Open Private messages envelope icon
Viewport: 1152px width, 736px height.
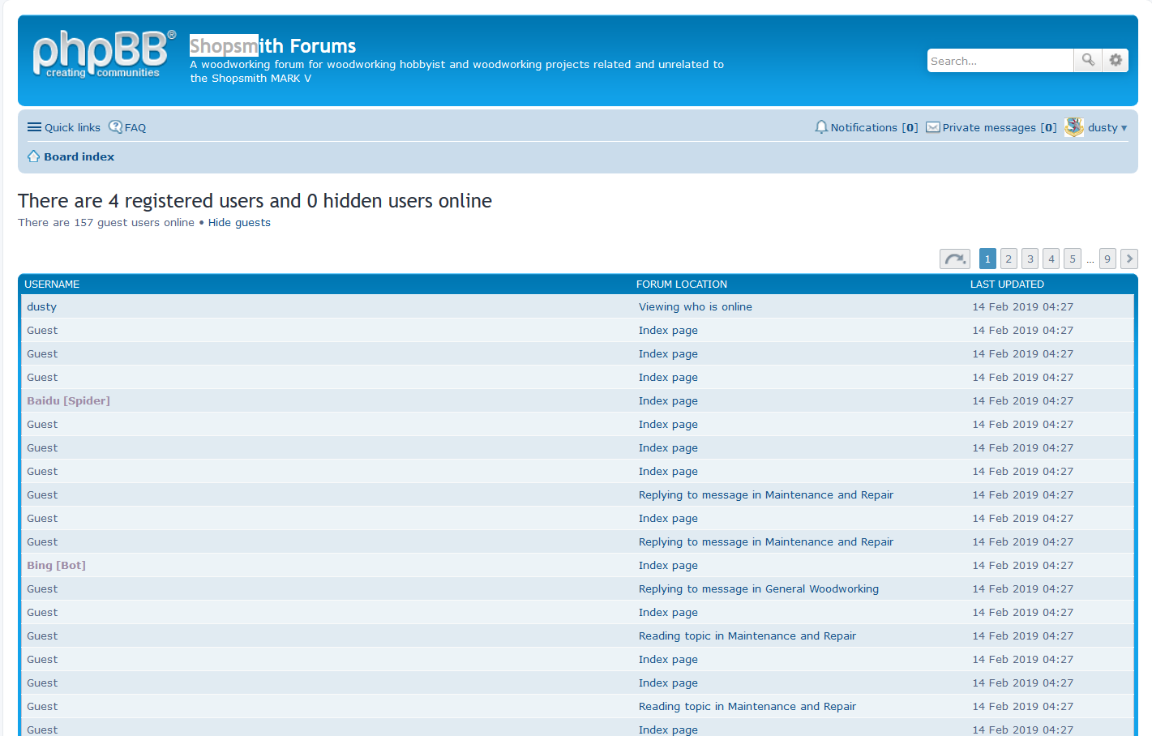coord(933,127)
